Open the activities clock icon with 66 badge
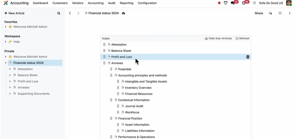295x139 pixels. 244,3
